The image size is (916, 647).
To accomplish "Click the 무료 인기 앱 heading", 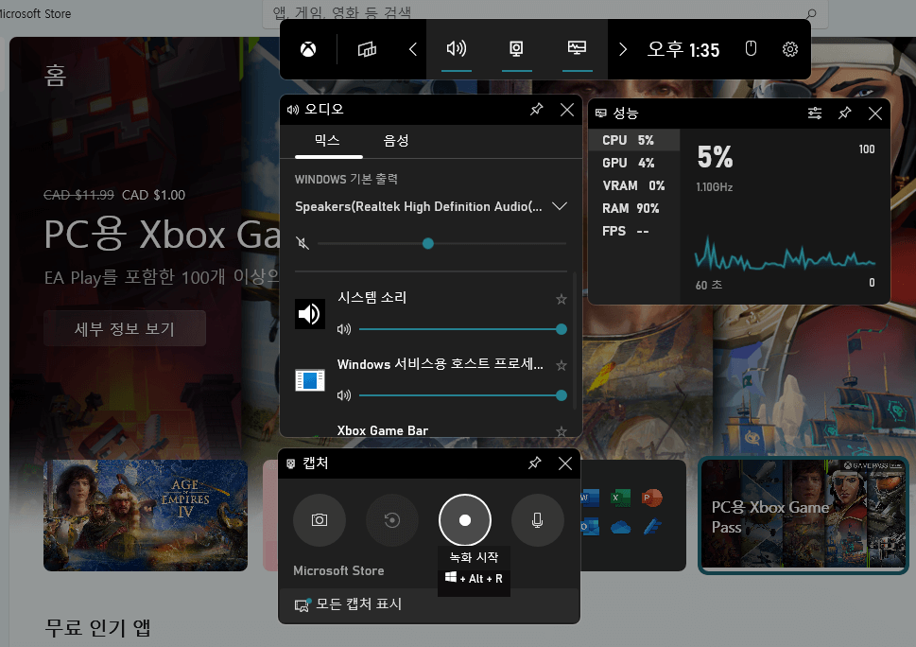I will click(x=98, y=628).
